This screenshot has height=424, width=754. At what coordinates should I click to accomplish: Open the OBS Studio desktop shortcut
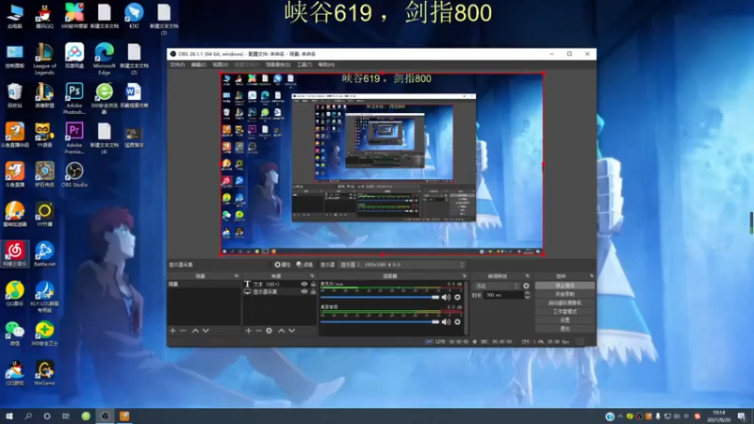point(74,174)
